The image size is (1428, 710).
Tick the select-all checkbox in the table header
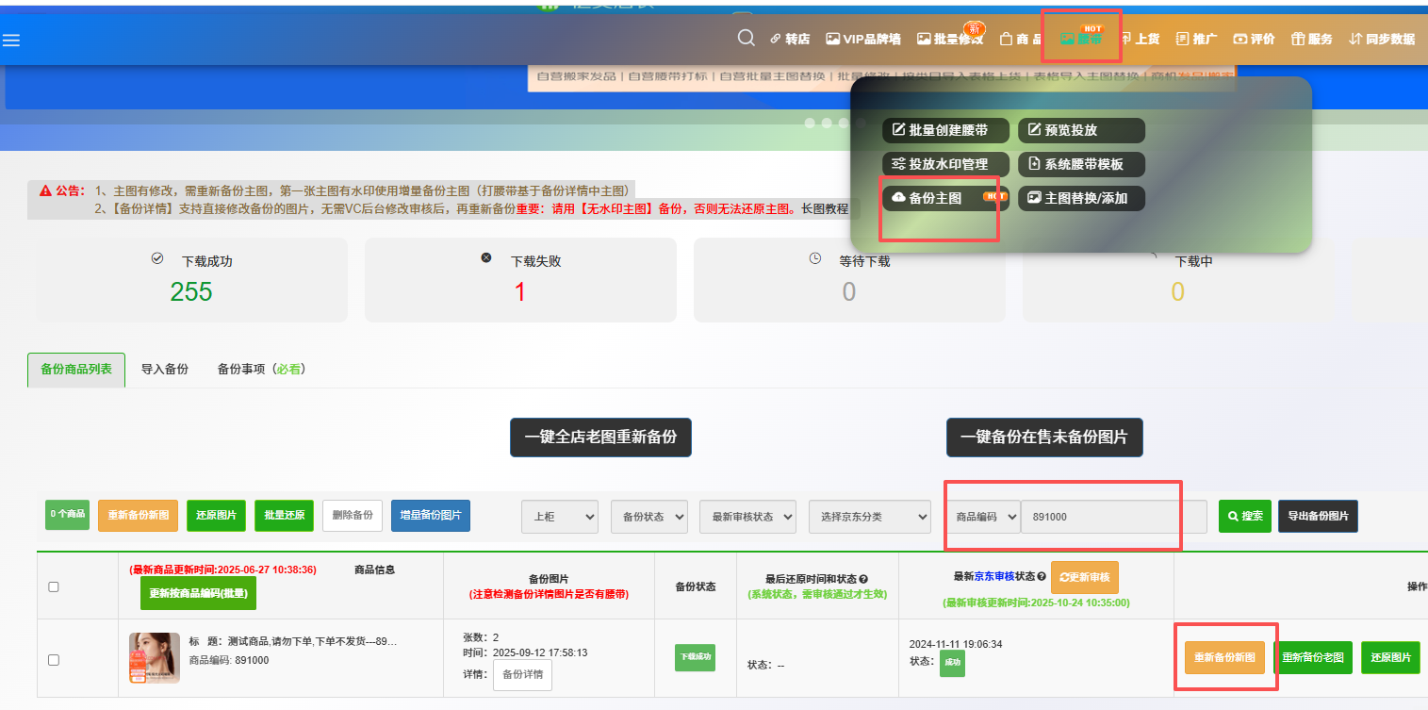point(54,586)
